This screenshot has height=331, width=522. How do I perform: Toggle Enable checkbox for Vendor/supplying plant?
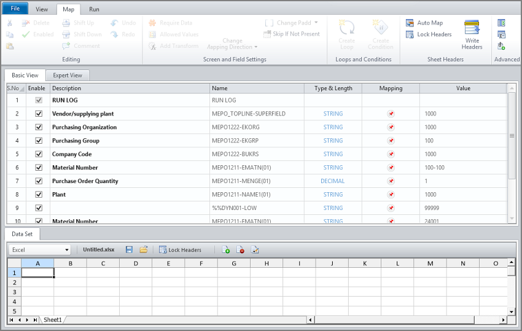(x=39, y=114)
